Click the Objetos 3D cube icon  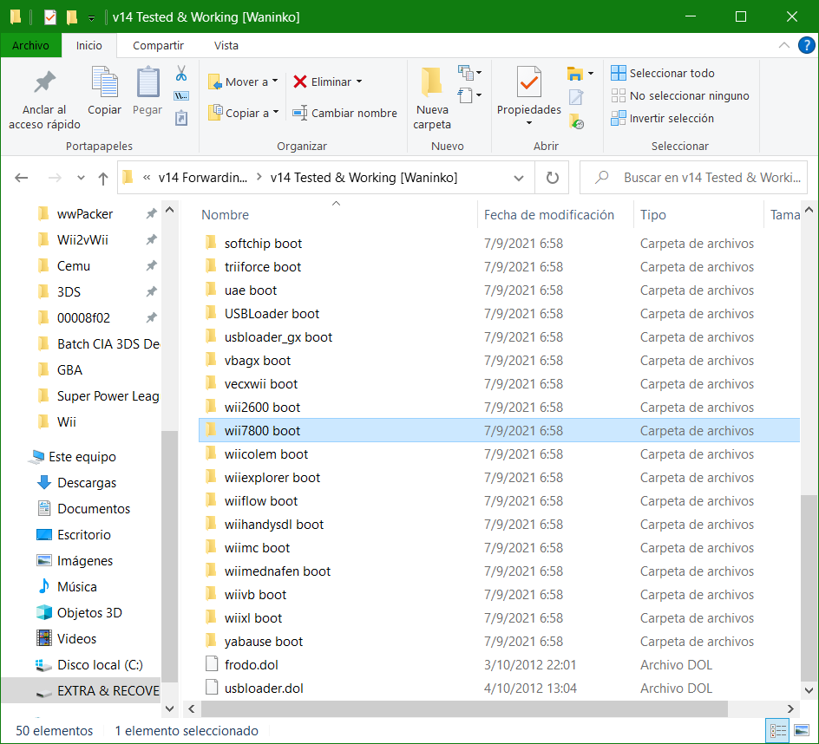(x=44, y=612)
